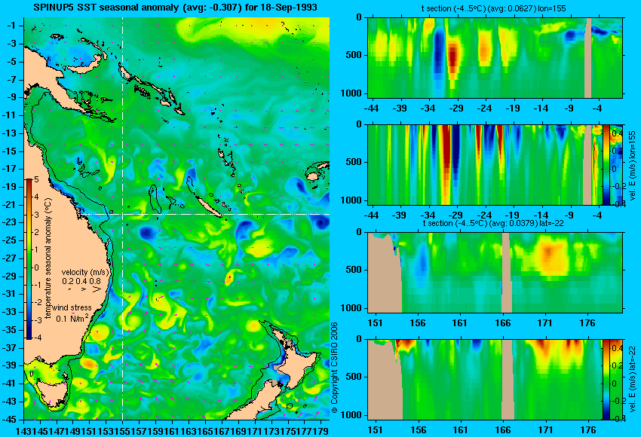Viewport: 641px width, 437px height.
Task: Click the SPINUP5 SST seasonal anomaly title
Action: [x=176, y=8]
